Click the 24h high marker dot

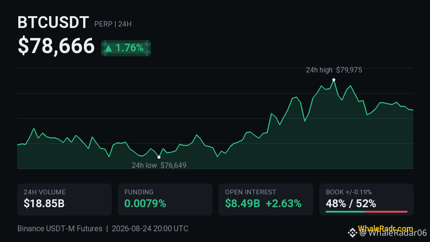tap(334, 80)
